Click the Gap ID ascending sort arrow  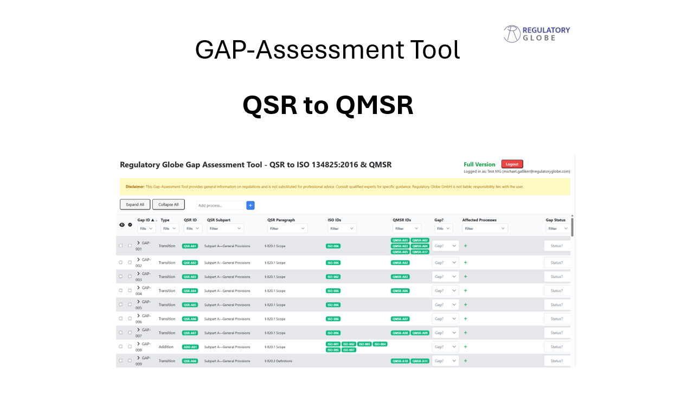click(152, 220)
